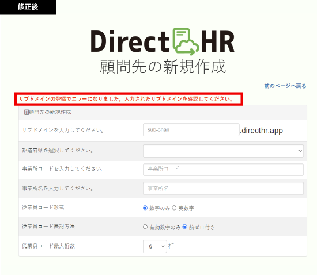The image size is (317, 275).
Task: Click the panel header title 顧問先の新規作成
Action: coord(50,112)
